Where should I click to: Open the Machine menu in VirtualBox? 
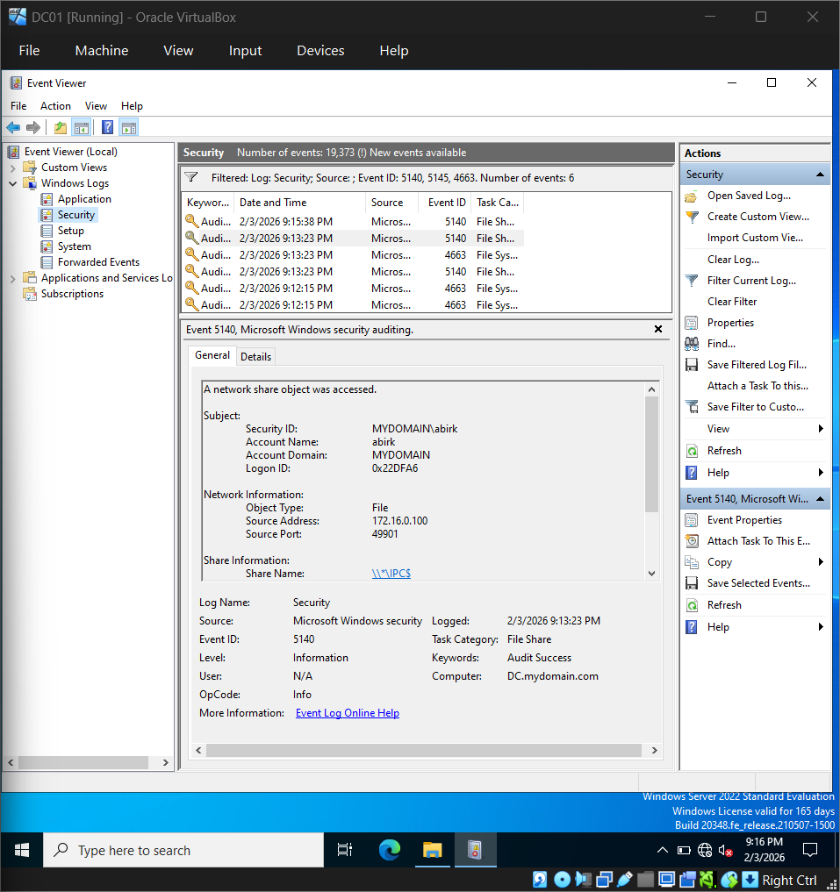102,51
